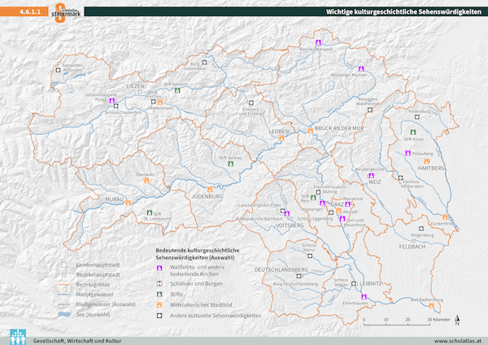The image size is (488, 345).
Task: Select the Burg Deutschlandsberg marker
Action: point(298,276)
